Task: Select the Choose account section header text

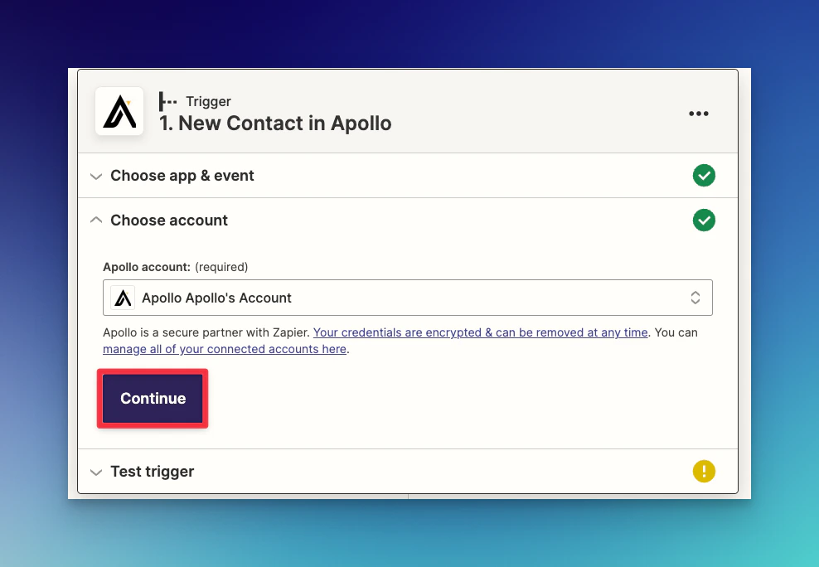Action: point(169,220)
